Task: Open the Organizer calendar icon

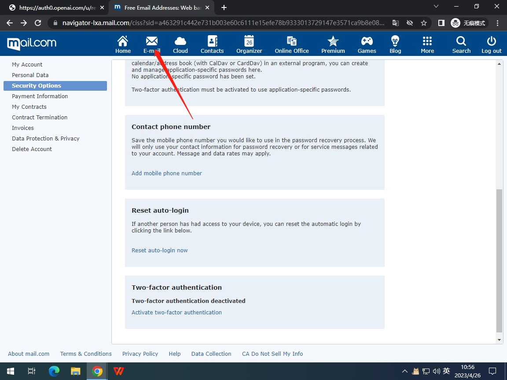Action: pos(249,41)
